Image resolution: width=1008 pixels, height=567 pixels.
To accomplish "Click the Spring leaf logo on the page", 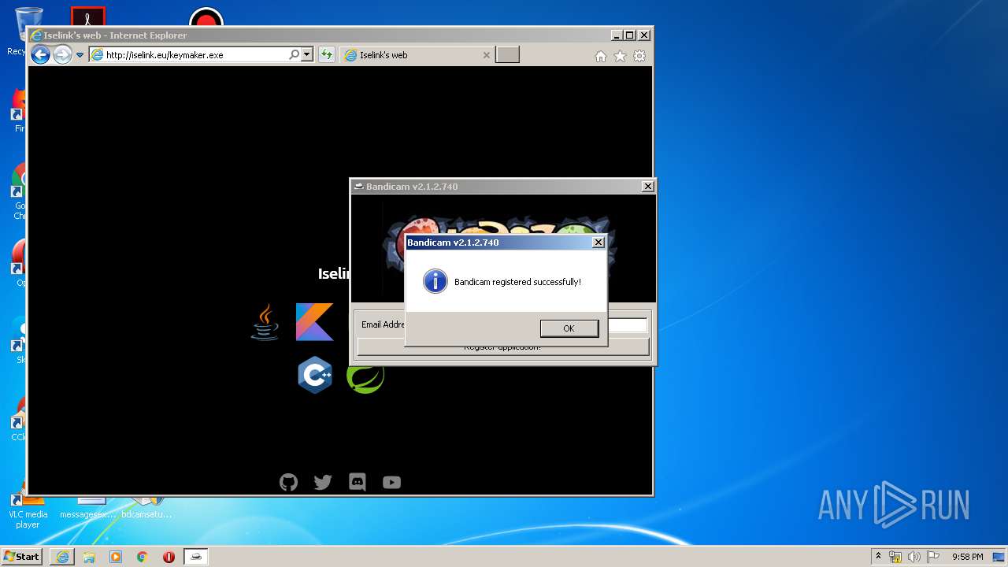I will [365, 378].
